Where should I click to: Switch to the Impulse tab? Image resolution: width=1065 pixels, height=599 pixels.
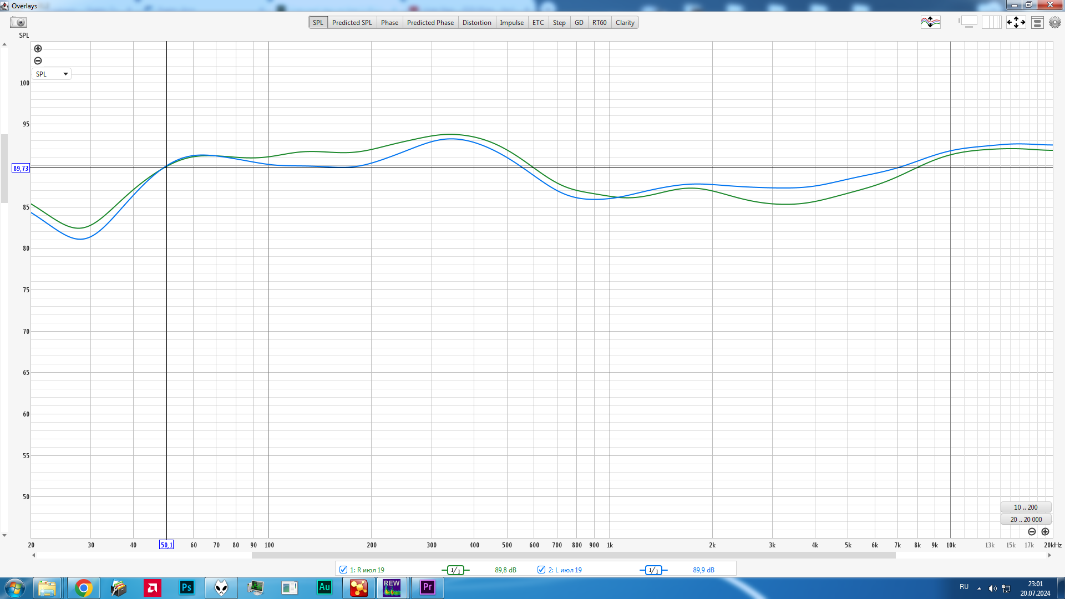click(x=511, y=23)
